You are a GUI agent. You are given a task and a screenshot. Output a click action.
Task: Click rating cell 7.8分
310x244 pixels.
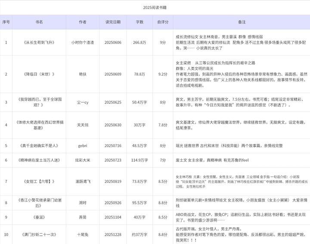click(x=163, y=125)
